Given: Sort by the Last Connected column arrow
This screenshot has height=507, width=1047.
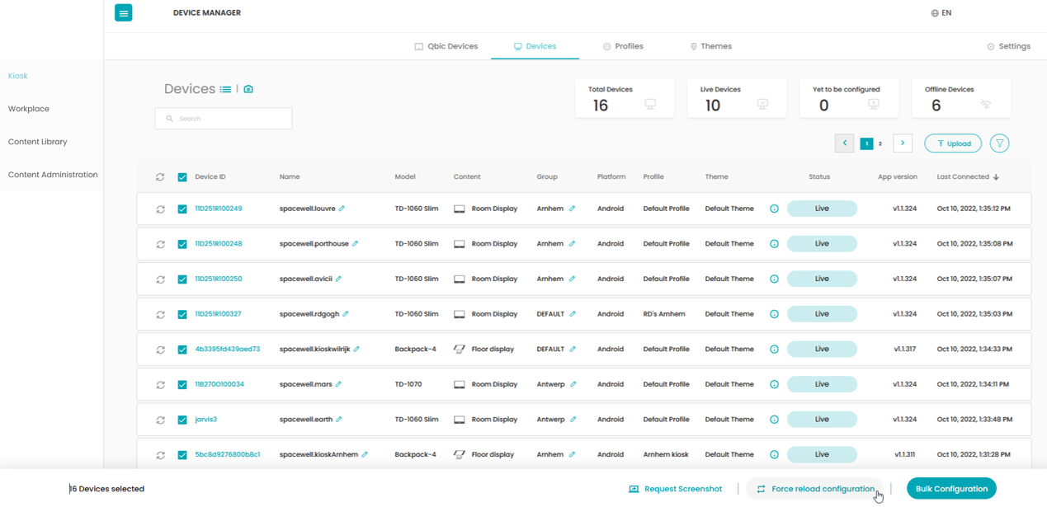Looking at the screenshot, I should [996, 177].
